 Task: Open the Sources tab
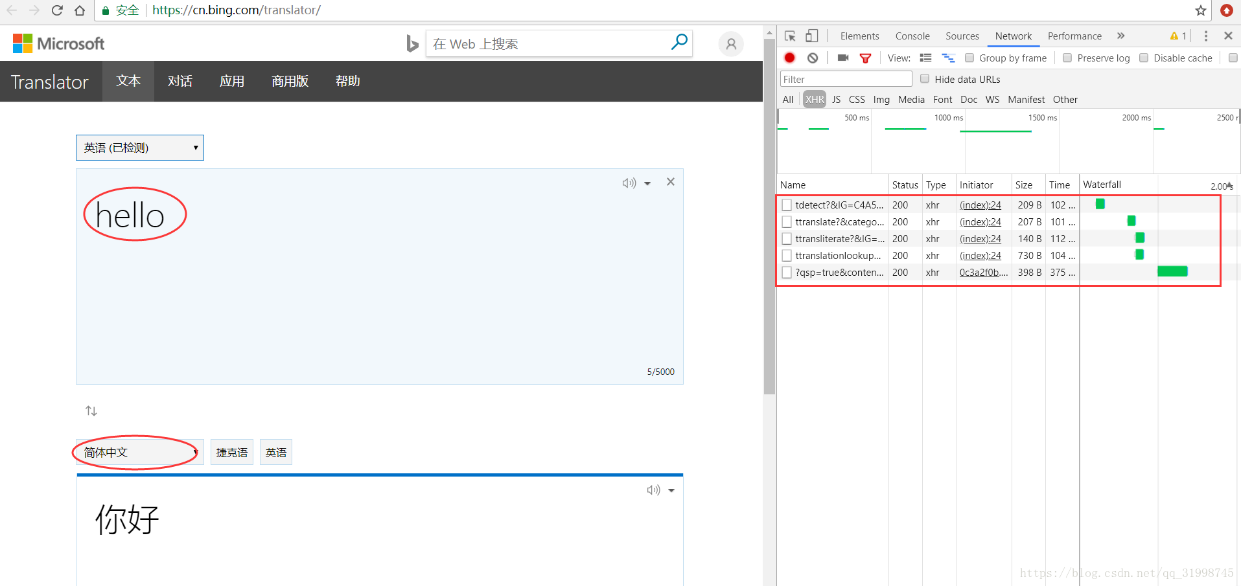[x=962, y=36]
